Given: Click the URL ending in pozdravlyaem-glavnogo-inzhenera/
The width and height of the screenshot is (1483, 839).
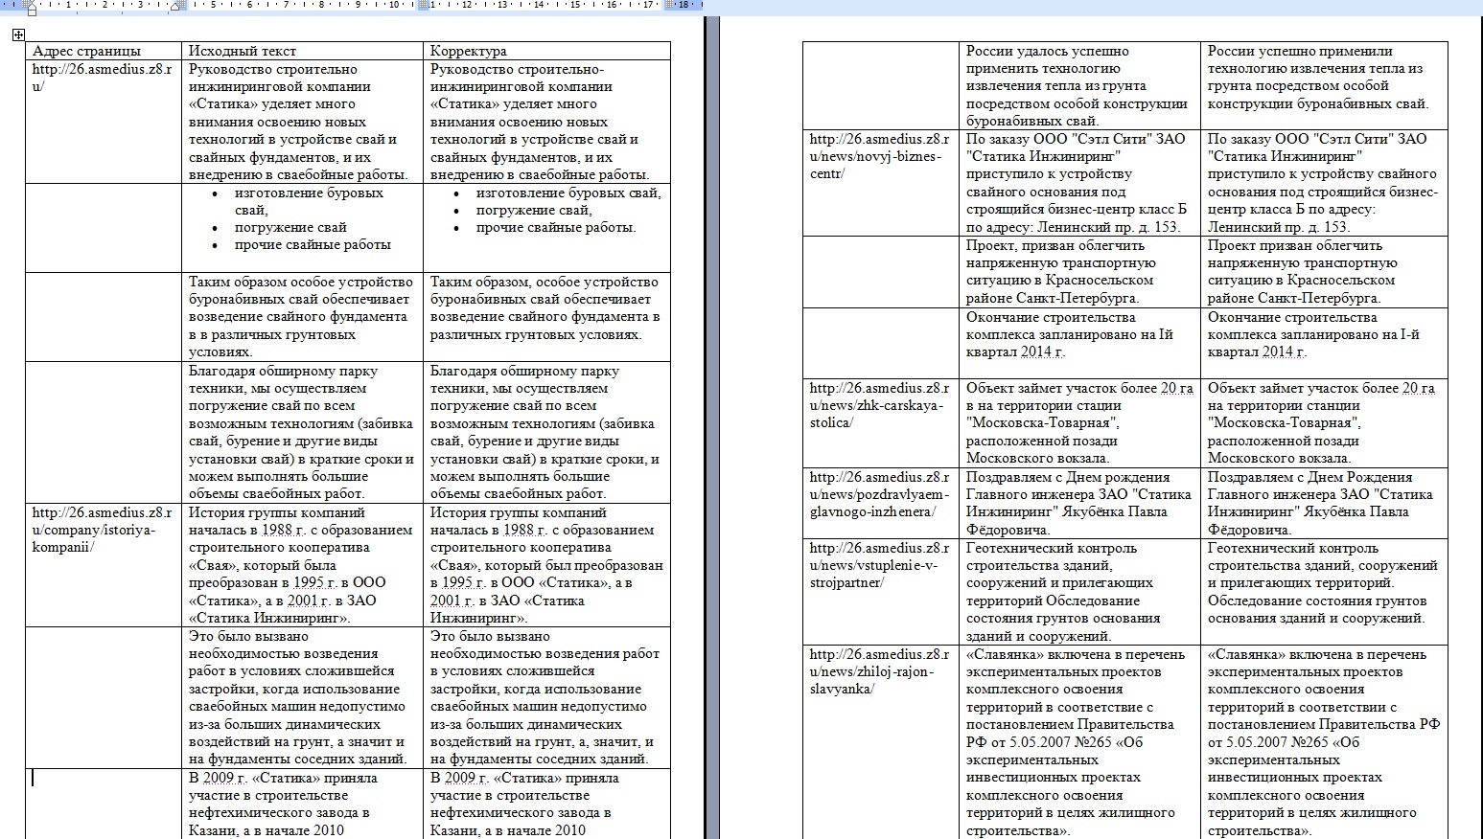Looking at the screenshot, I should 880,494.
